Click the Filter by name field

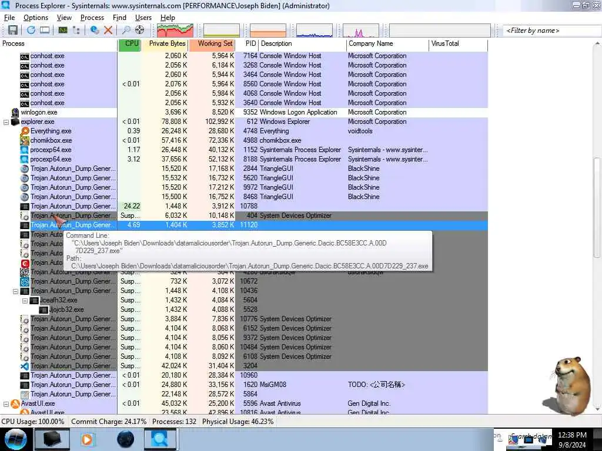[x=551, y=31]
